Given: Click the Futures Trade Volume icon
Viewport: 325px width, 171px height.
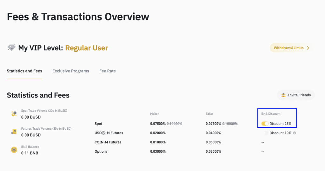Looking at the screenshot, I should [14, 132].
